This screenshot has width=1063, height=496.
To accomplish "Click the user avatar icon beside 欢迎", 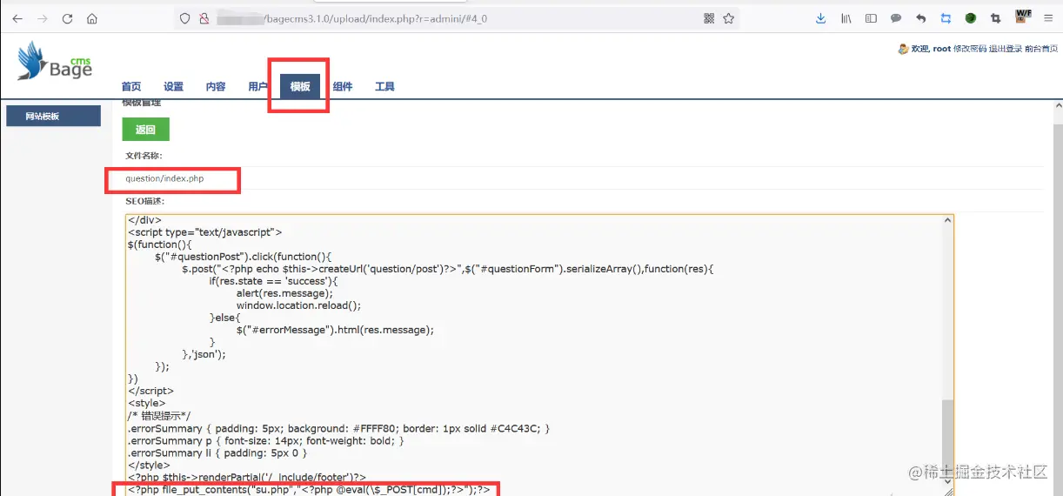I will point(903,49).
